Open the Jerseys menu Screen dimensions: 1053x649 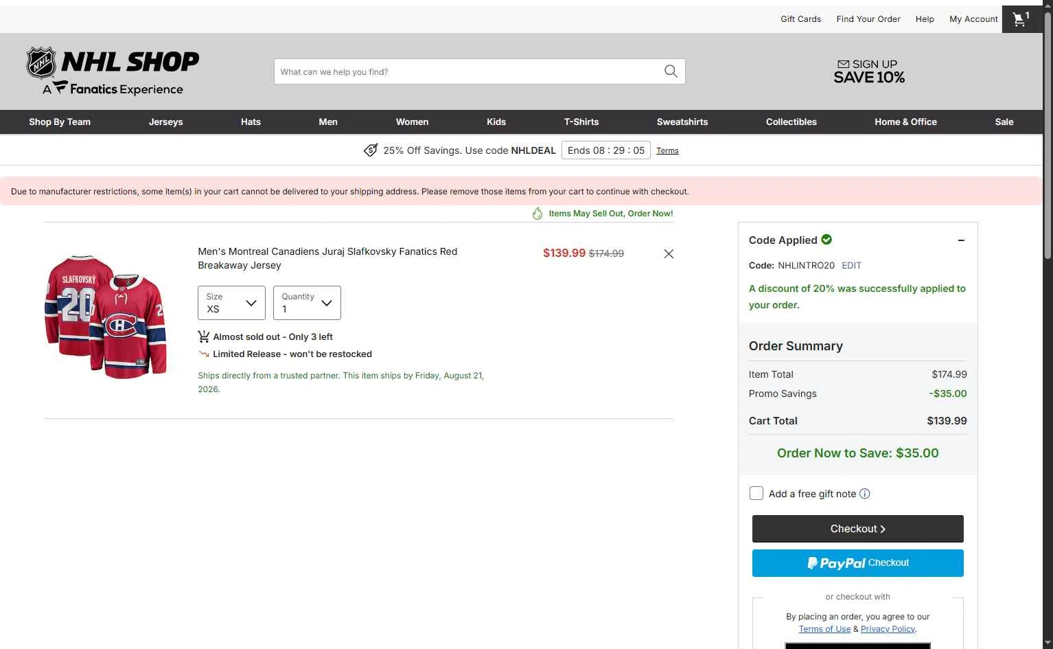[x=166, y=122]
